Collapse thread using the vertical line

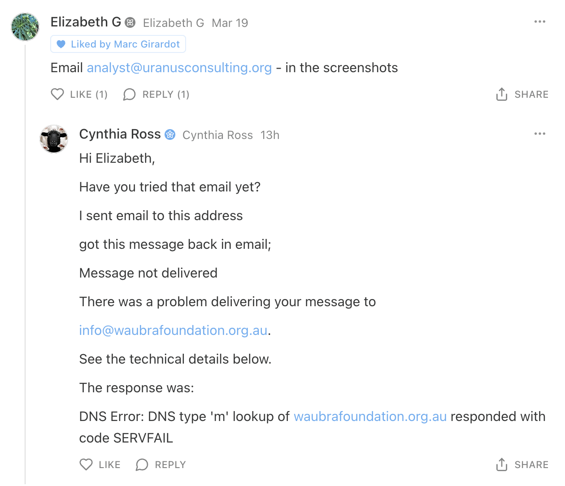coord(25,269)
